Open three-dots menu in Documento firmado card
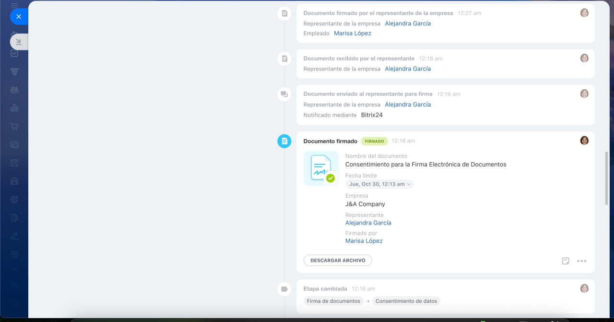 point(582,261)
